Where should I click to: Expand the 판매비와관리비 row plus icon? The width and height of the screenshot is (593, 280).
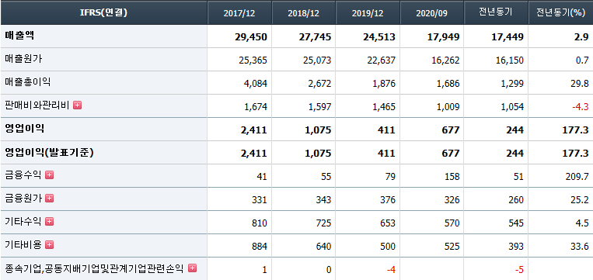(78, 105)
